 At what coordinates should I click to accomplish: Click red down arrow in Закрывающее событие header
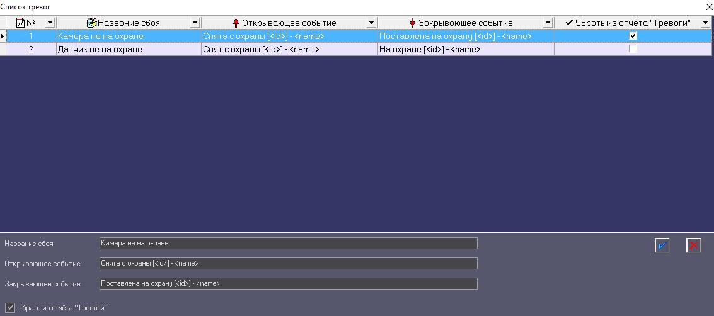[413, 23]
